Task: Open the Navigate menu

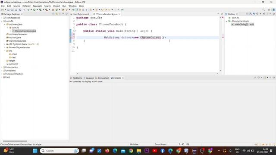Action: (38, 6)
